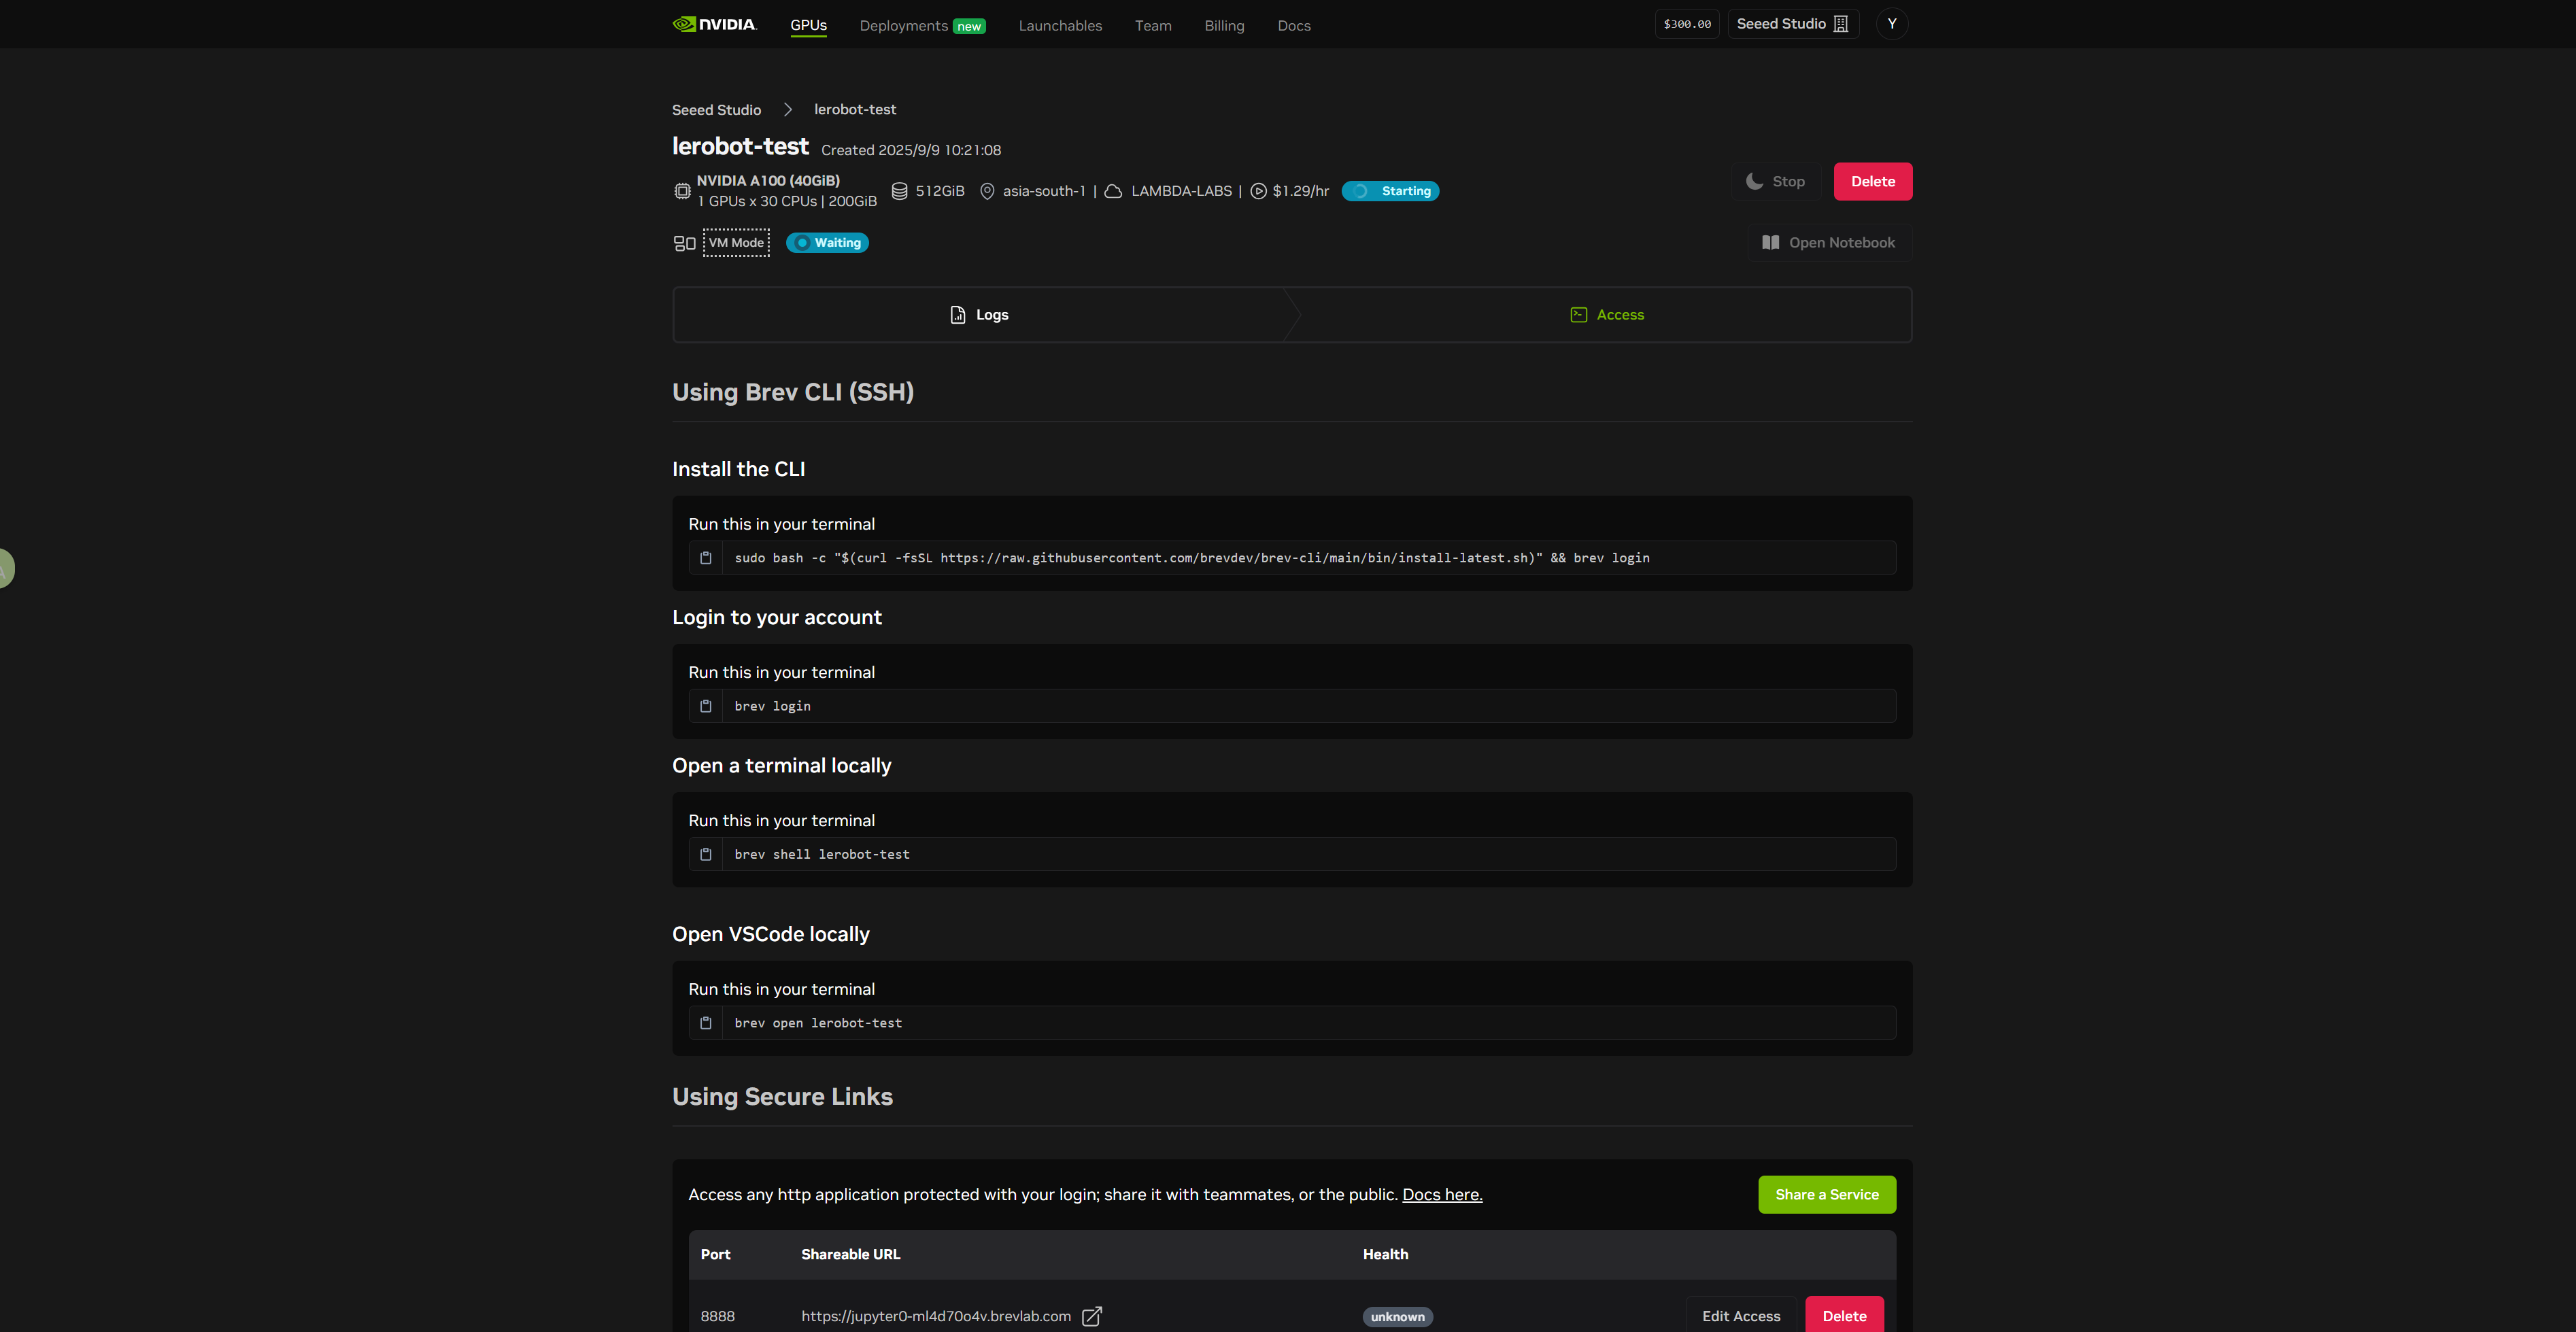This screenshot has width=2576, height=1332.
Task: Click the location pin icon for asia-south-1
Action: (987, 191)
